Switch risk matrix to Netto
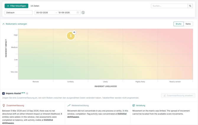This screenshot has height=125, width=198. pos(188,24)
